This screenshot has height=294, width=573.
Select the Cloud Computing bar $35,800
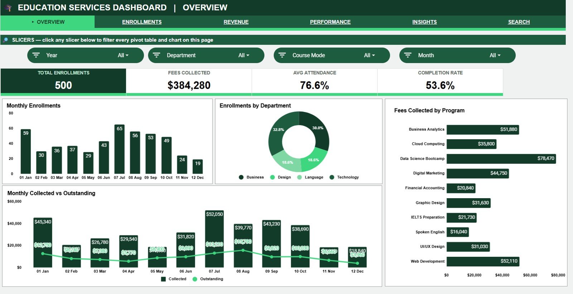(x=471, y=144)
